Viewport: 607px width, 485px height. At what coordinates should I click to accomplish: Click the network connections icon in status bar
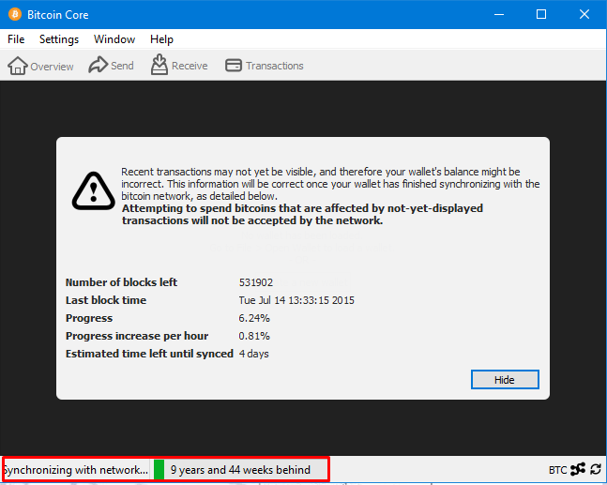[578, 469]
